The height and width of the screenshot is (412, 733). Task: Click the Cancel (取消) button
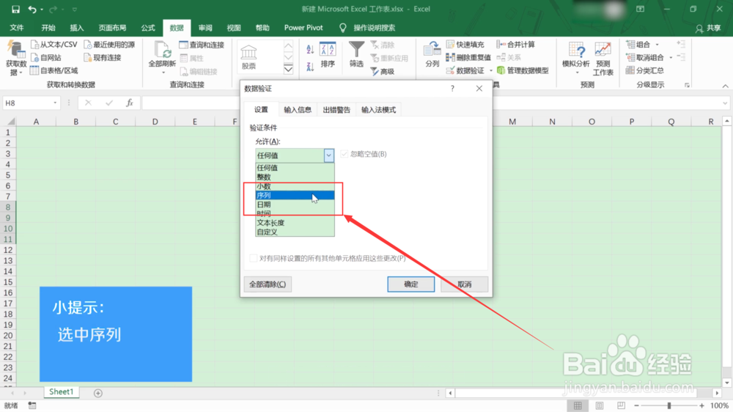464,284
